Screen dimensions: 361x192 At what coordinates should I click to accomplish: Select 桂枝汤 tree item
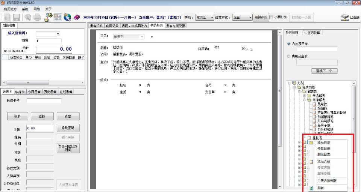coord(317,138)
